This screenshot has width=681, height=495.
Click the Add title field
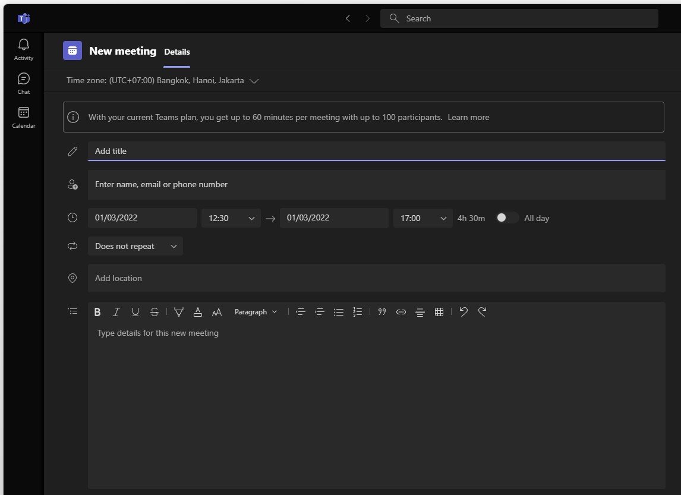pyautogui.click(x=376, y=151)
